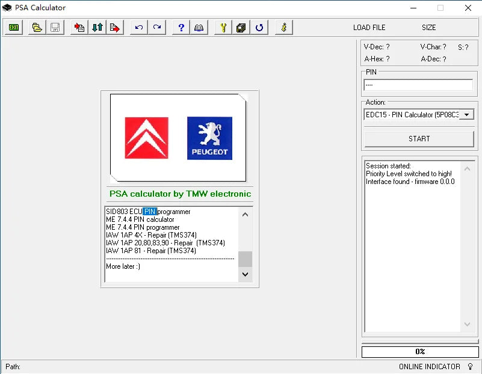Click the document with red arrow out icon
The image size is (482, 374).
coord(115,28)
